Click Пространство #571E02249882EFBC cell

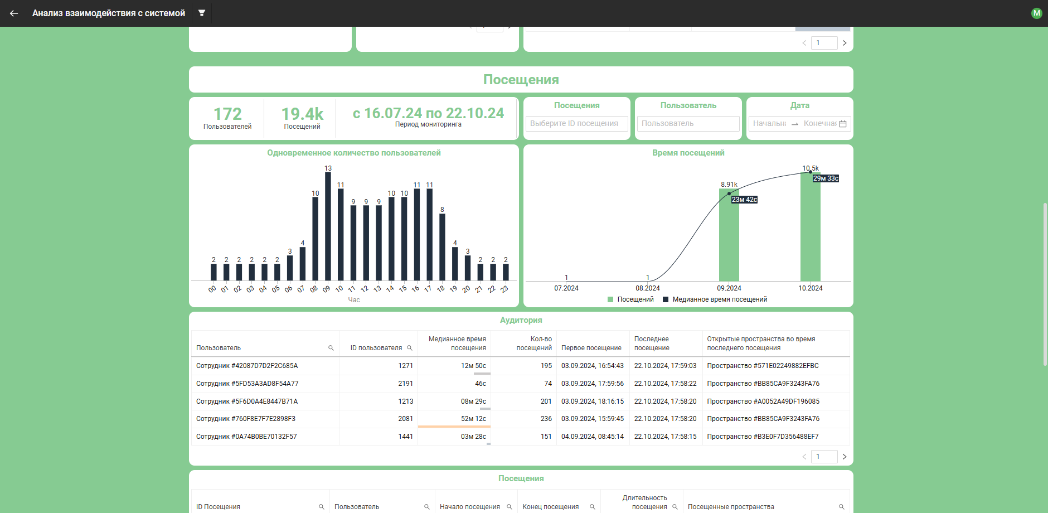point(776,366)
